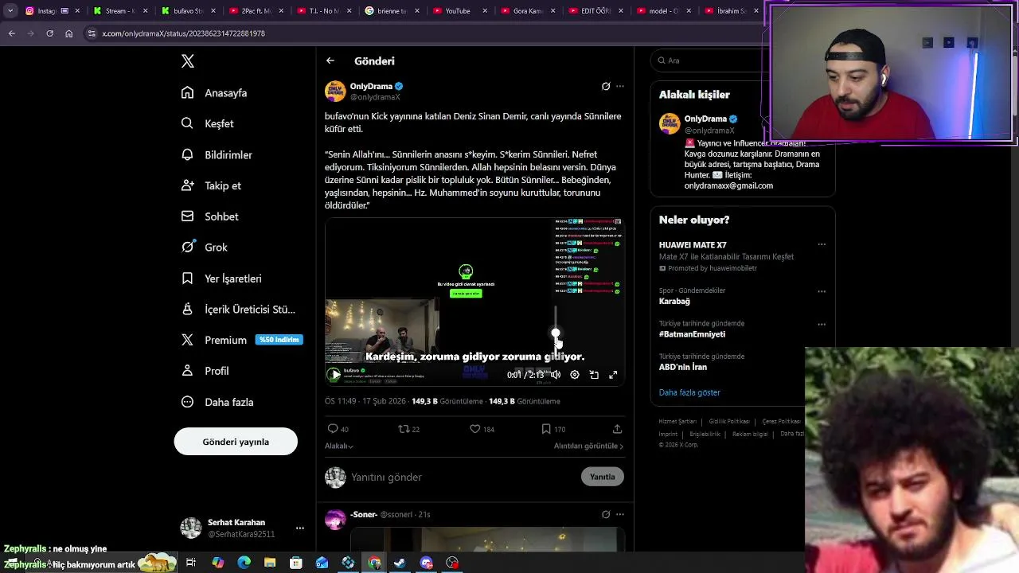The image size is (1019, 573).
Task: Click Grok icon on -Soner- reply
Action: click(606, 514)
